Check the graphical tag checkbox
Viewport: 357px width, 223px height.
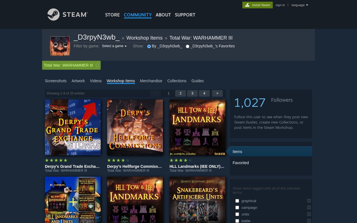tap(237, 201)
